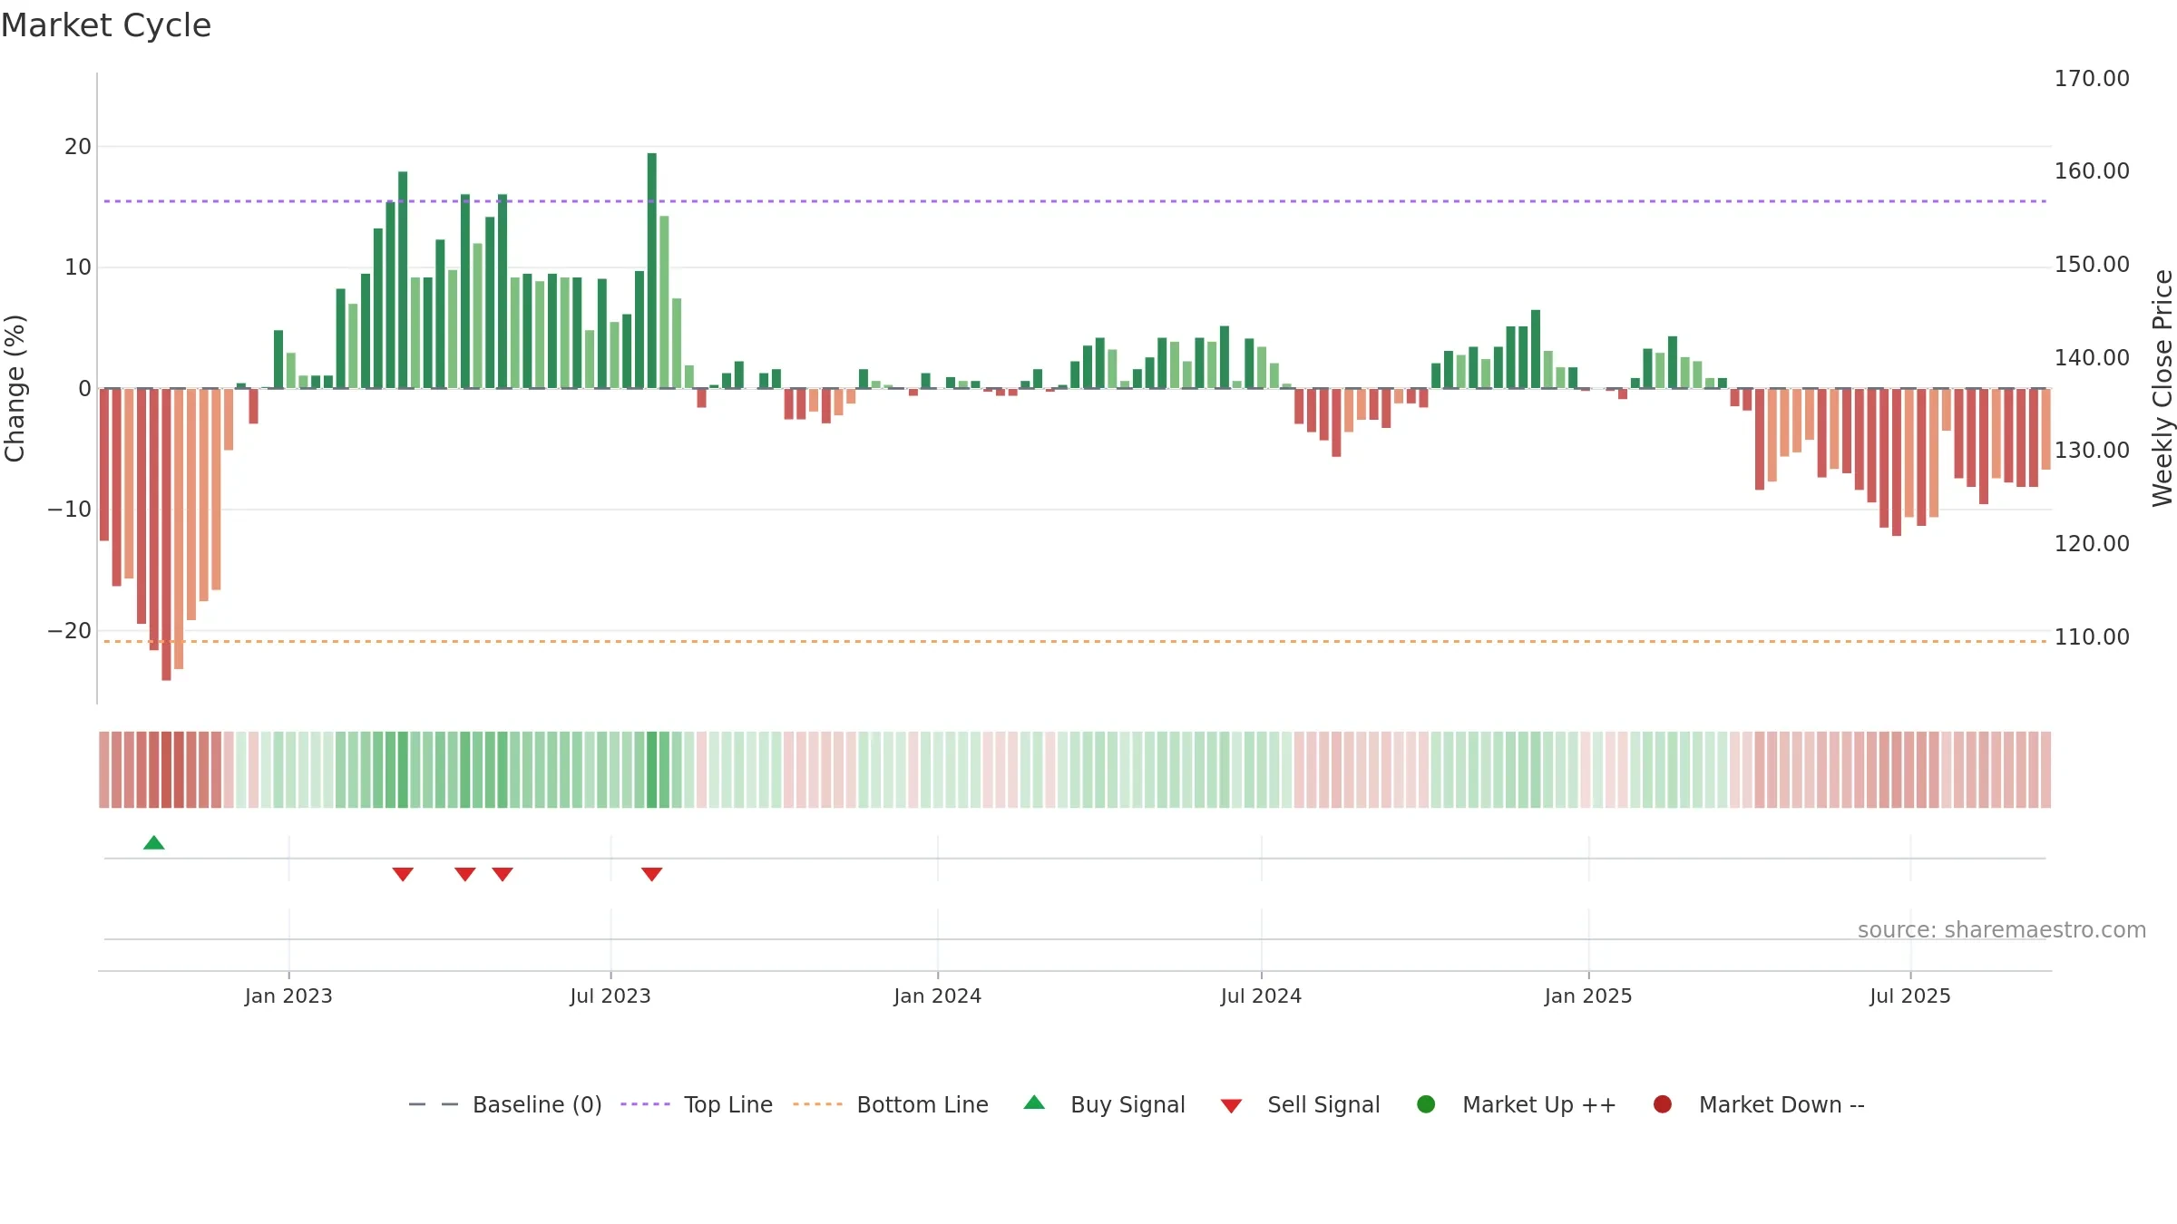The image size is (2177, 1224).
Task: Click the Top Line purple dotted swatch
Action: pos(645,1104)
